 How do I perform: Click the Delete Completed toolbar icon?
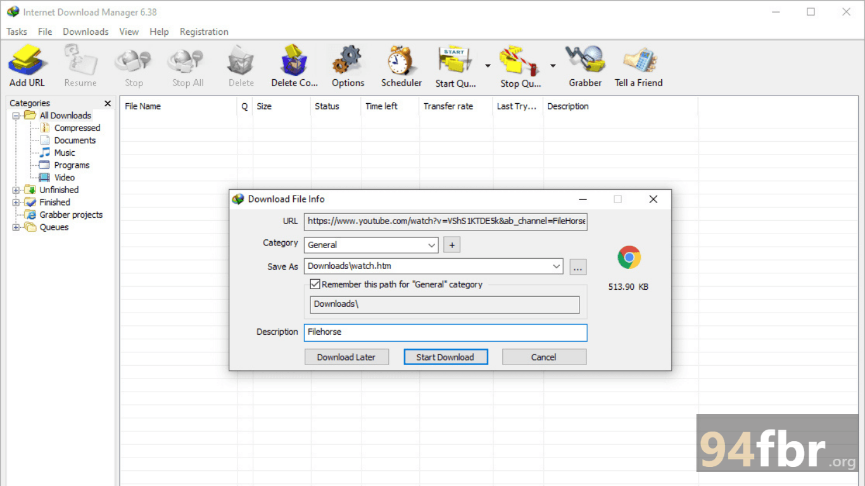point(294,66)
